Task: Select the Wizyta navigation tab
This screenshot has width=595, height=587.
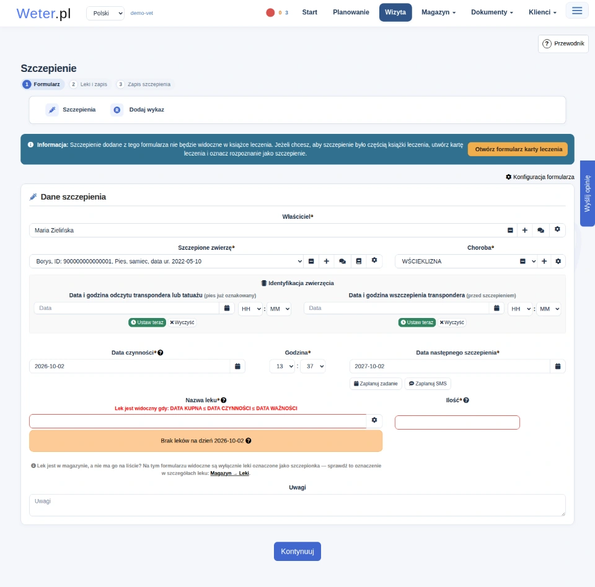Action: [395, 12]
